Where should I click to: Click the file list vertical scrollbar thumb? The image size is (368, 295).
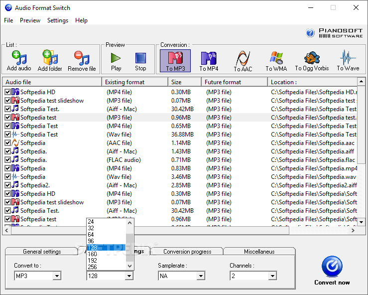(x=361, y=125)
